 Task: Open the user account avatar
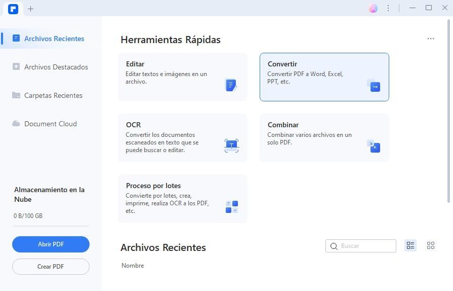coord(373,9)
